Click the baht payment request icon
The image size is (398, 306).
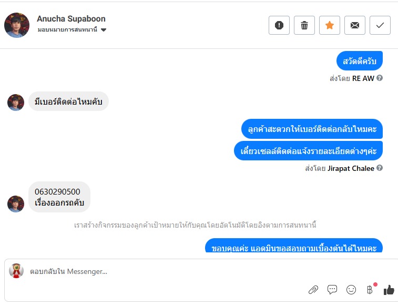click(370, 290)
